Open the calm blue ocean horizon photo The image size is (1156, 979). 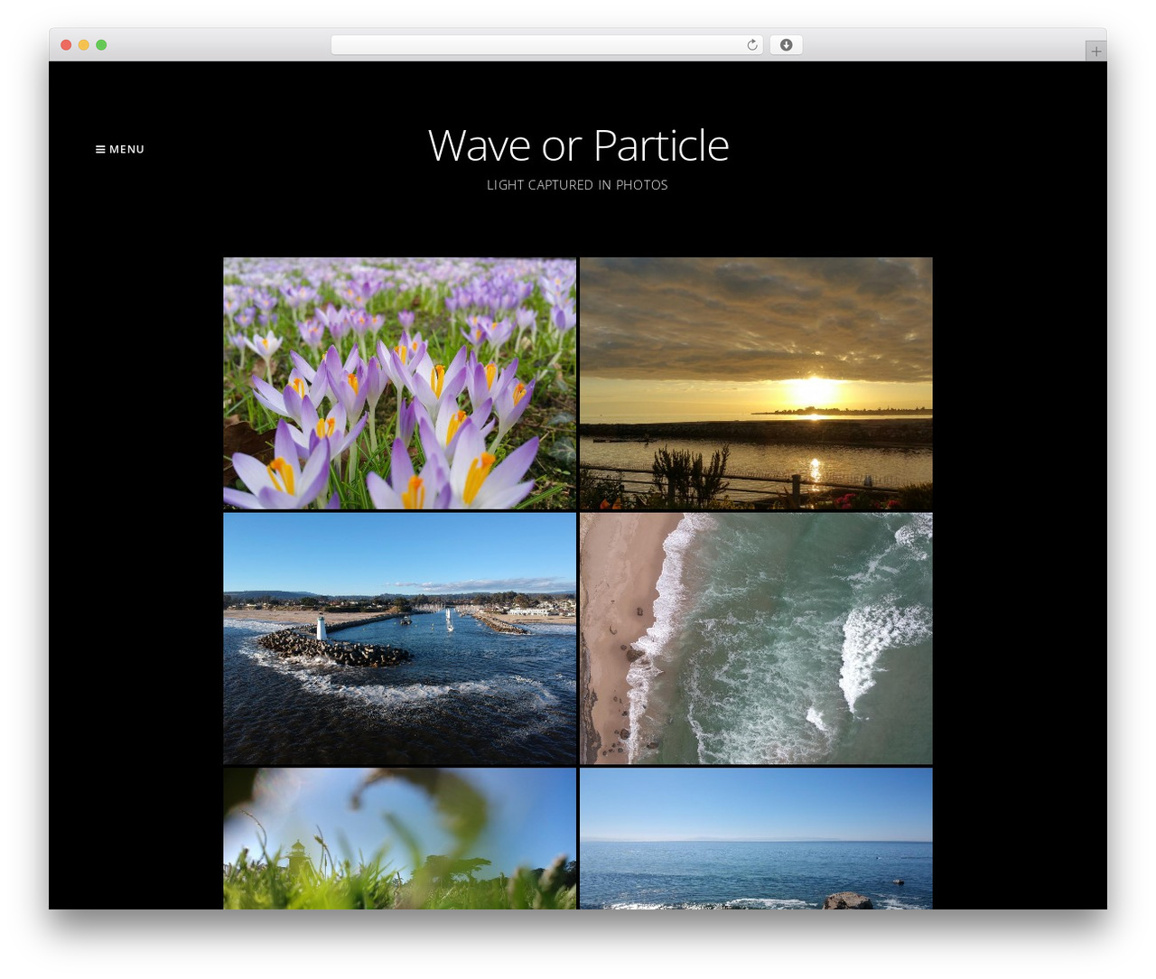coord(756,839)
